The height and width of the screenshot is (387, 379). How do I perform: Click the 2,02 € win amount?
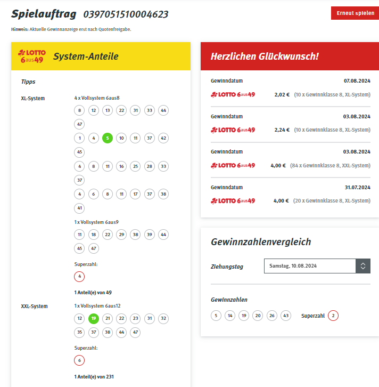[282, 94]
